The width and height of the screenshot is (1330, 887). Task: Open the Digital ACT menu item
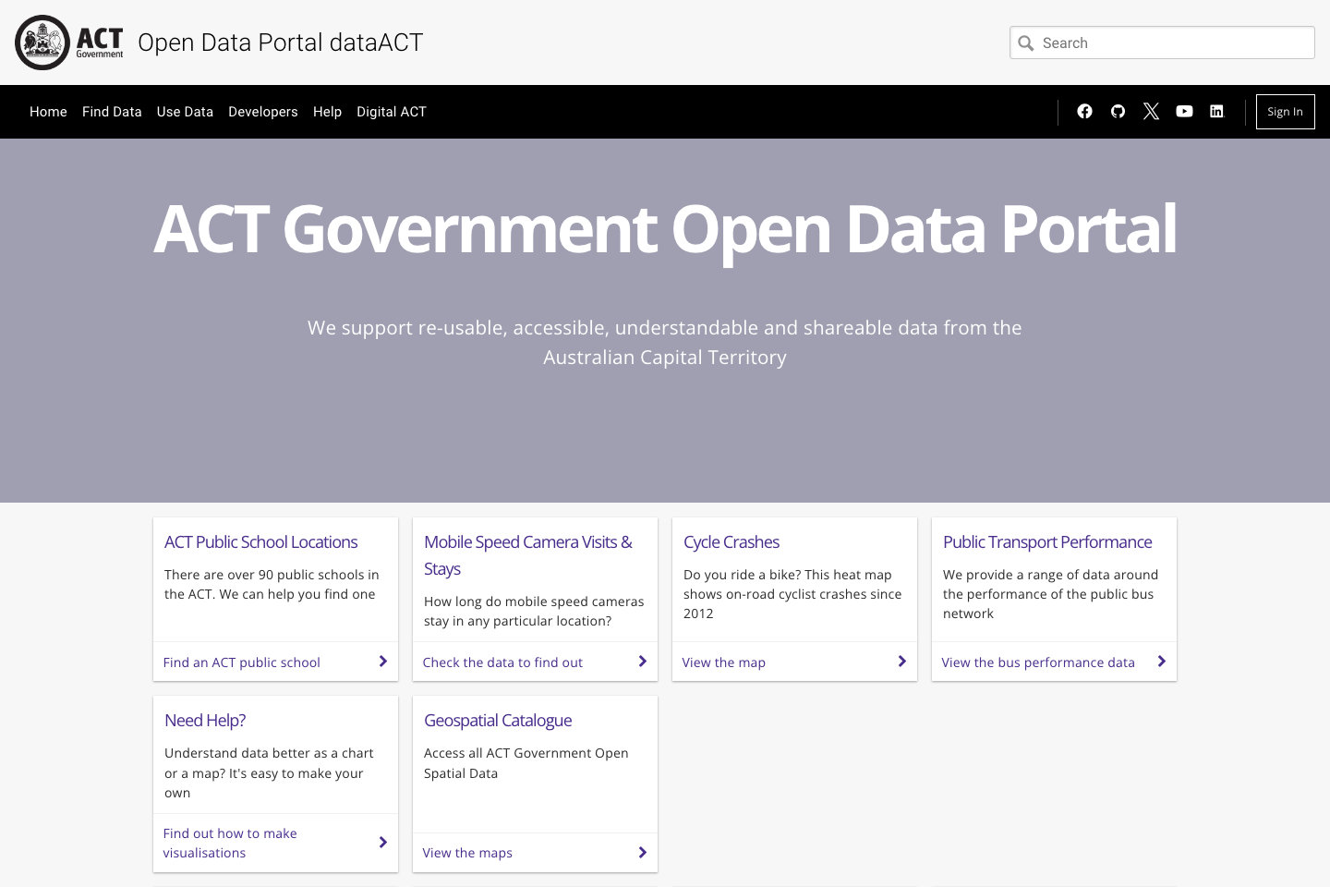coord(392,112)
